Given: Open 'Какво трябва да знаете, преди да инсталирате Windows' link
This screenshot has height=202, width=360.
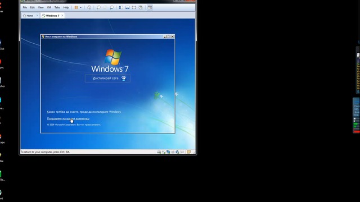Looking at the screenshot, I should 84,112.
